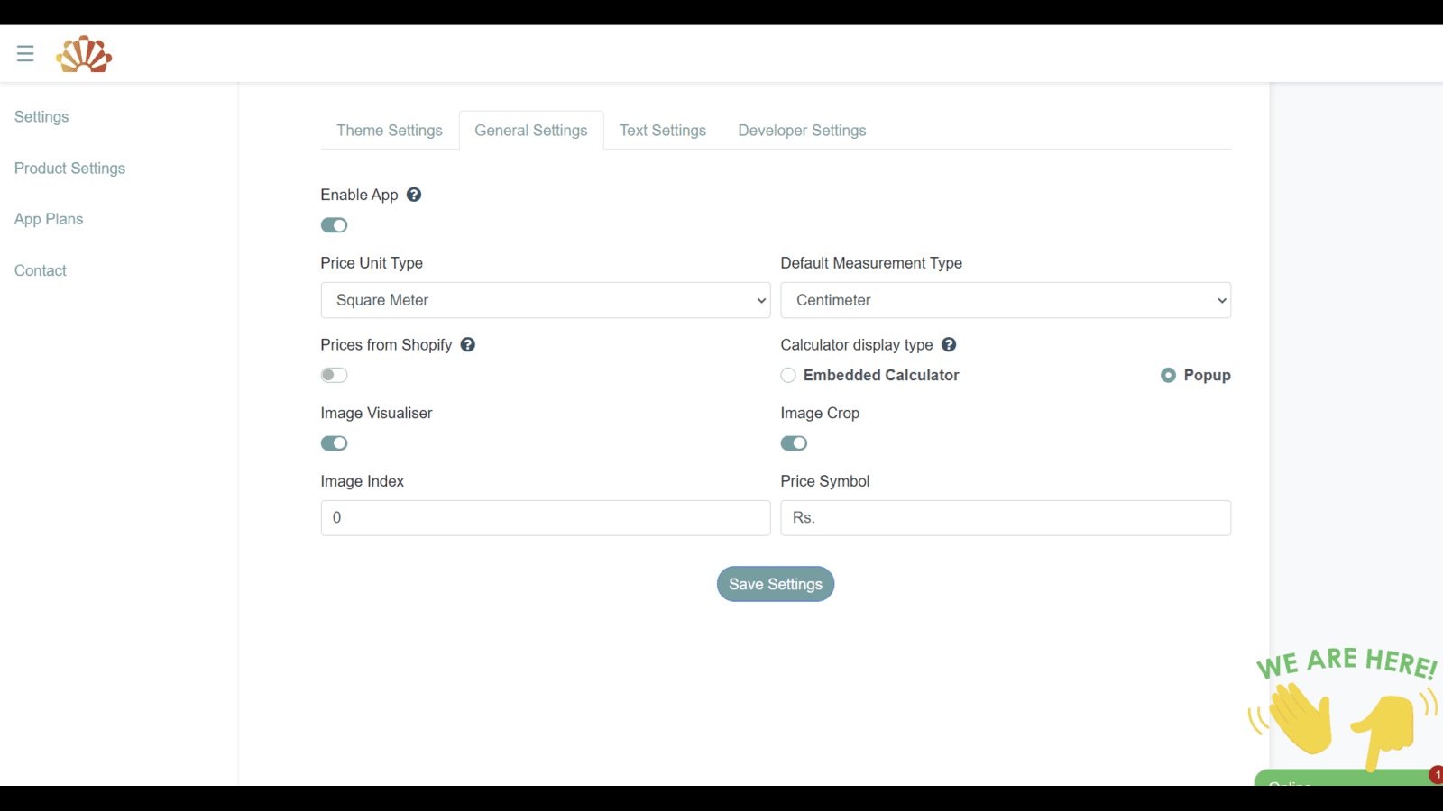
Task: Switch to the Theme Settings tab
Action: click(x=389, y=130)
